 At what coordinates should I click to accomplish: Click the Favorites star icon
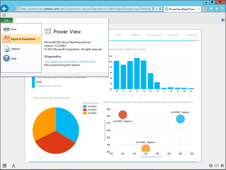(x=217, y=9)
